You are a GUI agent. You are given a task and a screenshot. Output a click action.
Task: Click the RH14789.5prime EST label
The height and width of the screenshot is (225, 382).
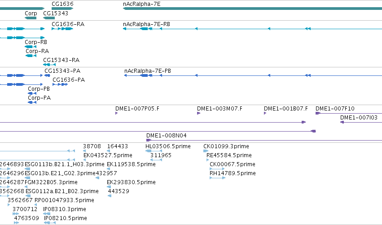coord(233,173)
